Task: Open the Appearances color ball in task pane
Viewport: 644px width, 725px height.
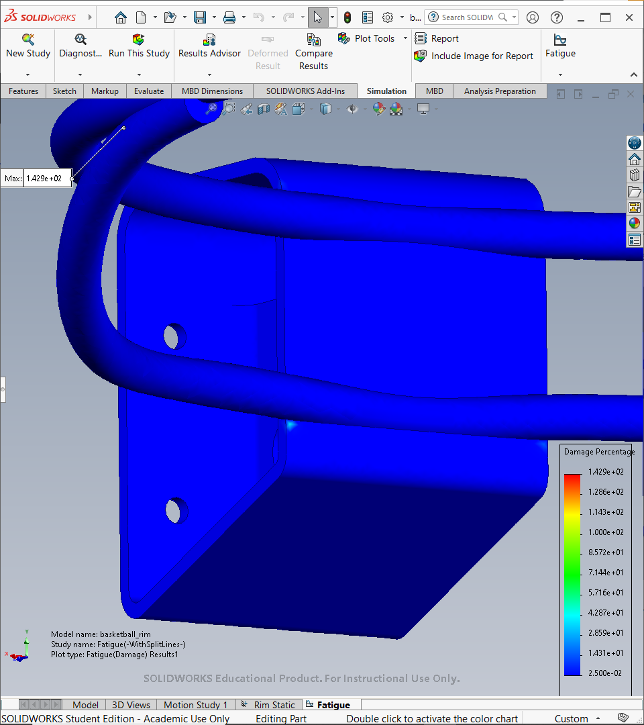Action: point(635,224)
